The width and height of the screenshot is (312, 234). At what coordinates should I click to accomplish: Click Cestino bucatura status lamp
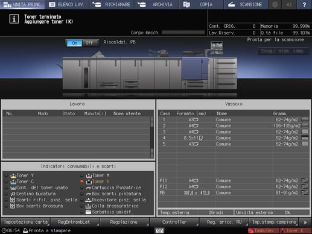[6, 194]
